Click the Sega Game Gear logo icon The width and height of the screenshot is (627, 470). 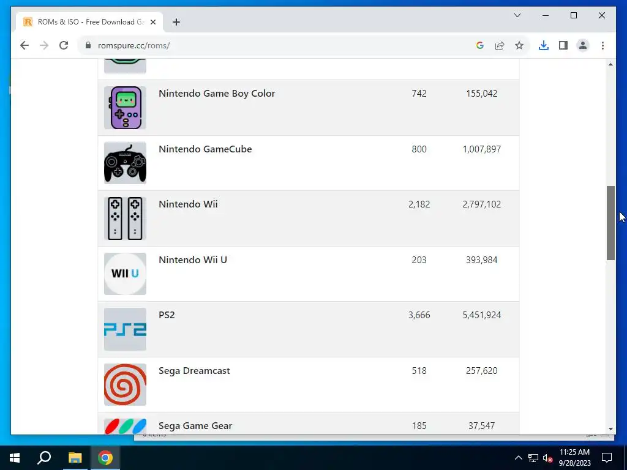coord(125,426)
